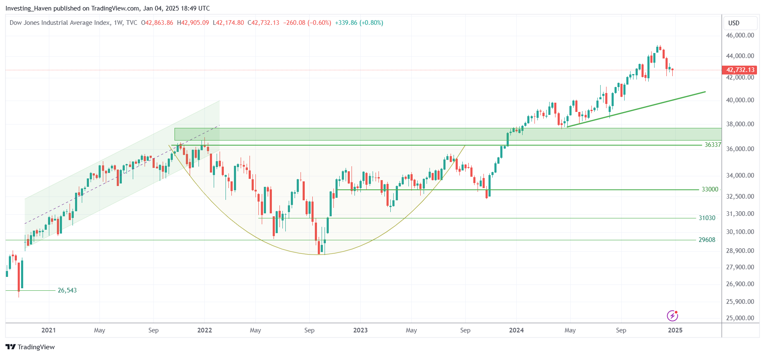Click the 2021 label on time axis
765x356 pixels.
(x=48, y=330)
